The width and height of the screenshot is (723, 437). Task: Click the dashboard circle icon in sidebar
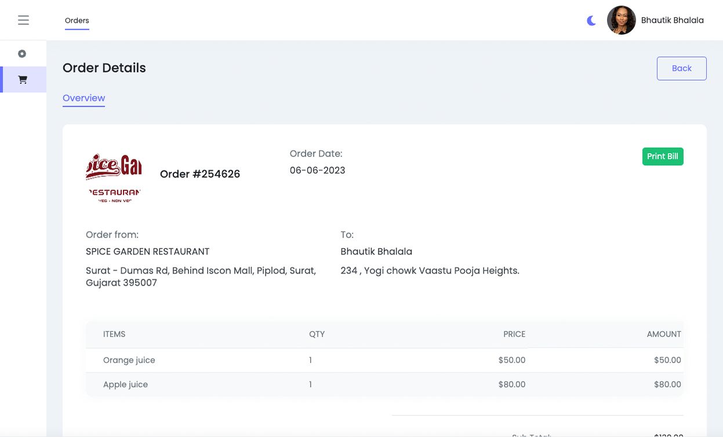22,54
